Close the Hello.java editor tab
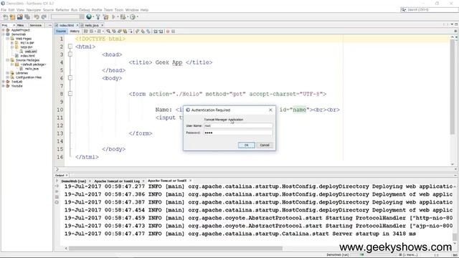The image size is (459, 258). pyautogui.click(x=102, y=26)
